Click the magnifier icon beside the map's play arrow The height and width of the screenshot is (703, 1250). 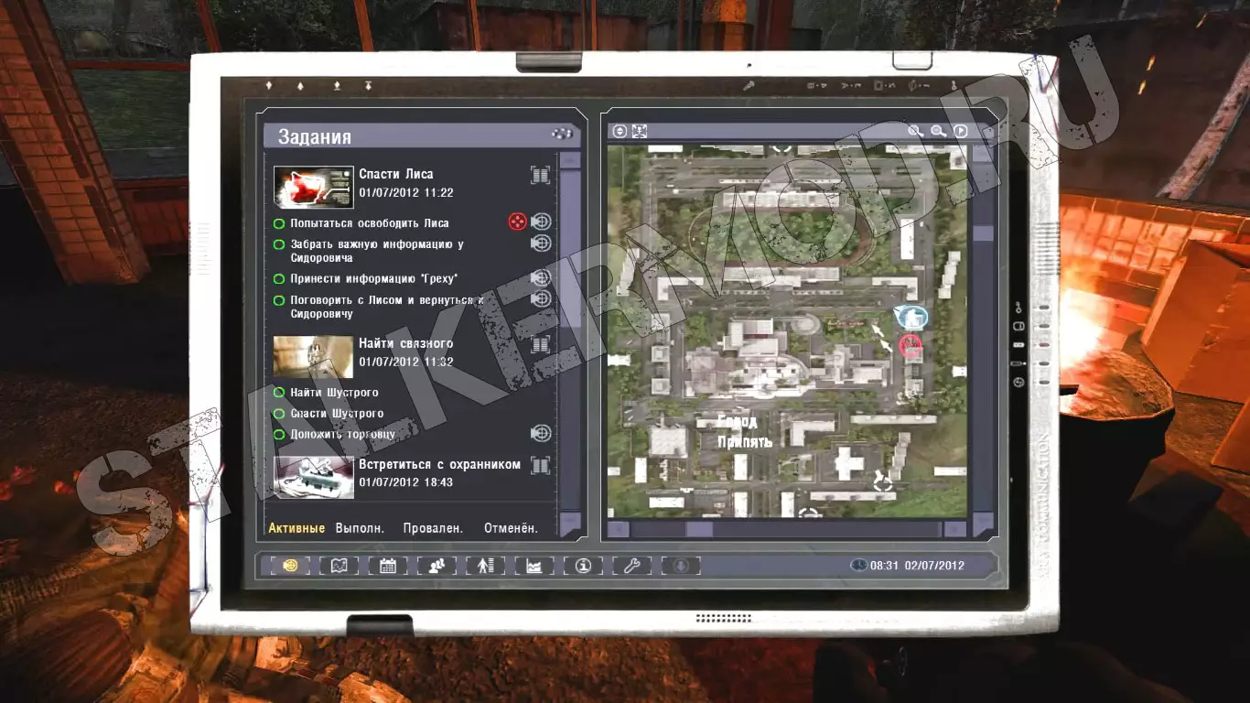(x=938, y=131)
